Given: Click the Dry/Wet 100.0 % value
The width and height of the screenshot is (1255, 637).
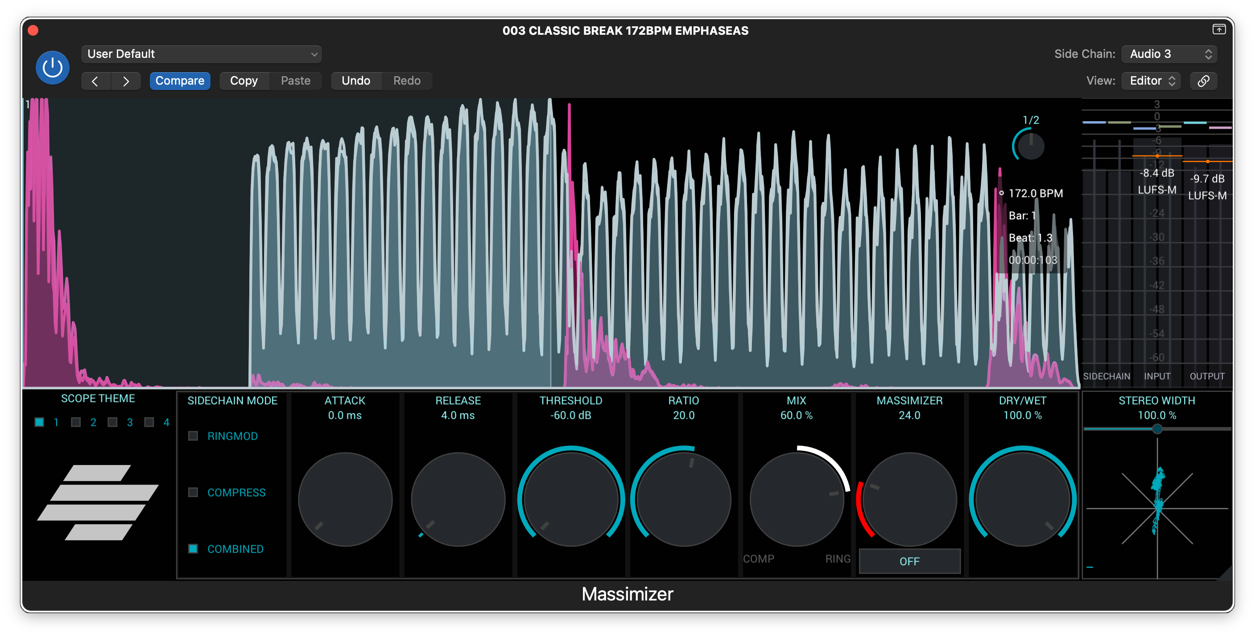Looking at the screenshot, I should (x=1023, y=415).
